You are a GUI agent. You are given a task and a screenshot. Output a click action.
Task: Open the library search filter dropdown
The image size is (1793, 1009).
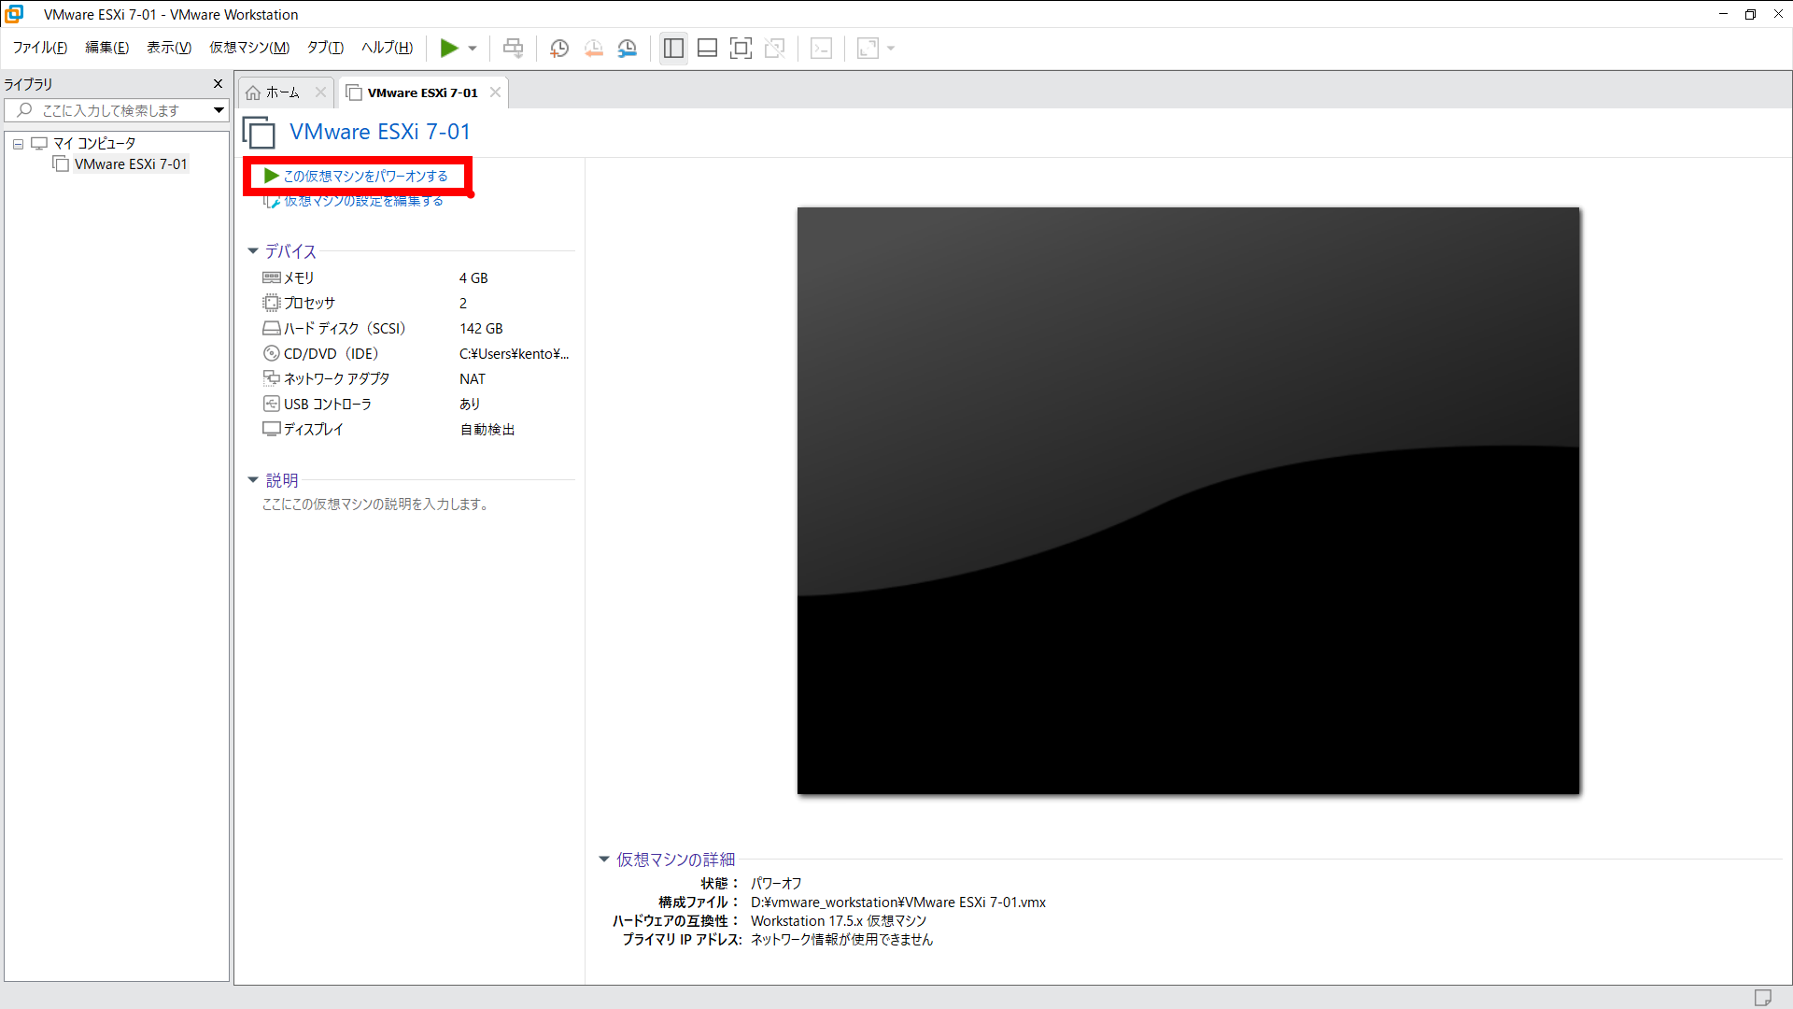[219, 110]
